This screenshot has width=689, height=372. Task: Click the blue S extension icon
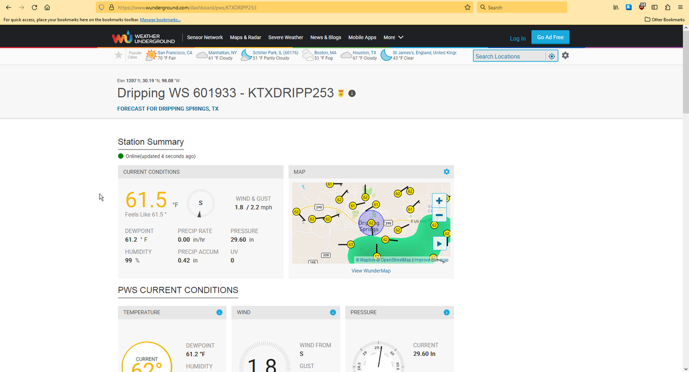629,8
